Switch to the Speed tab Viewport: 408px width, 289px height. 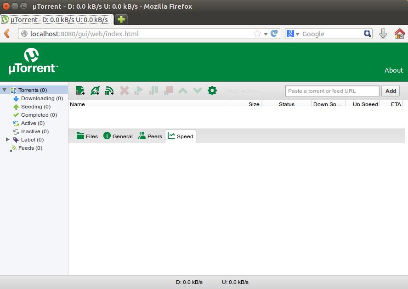pyautogui.click(x=181, y=136)
